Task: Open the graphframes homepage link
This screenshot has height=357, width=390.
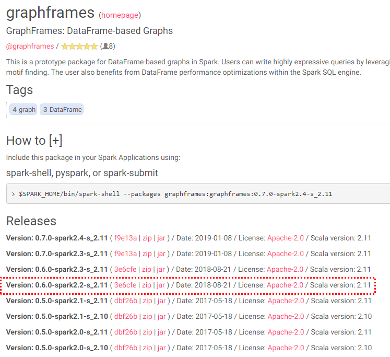Action: click(120, 15)
